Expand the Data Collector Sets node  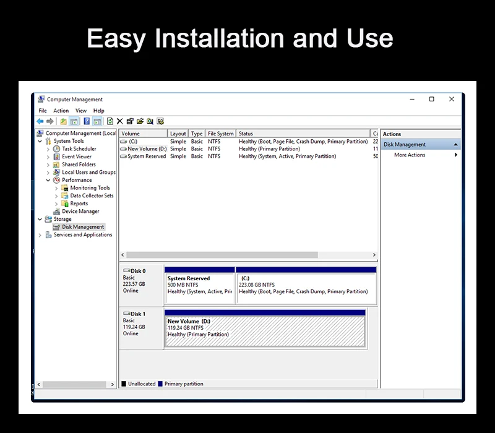pyautogui.click(x=56, y=196)
